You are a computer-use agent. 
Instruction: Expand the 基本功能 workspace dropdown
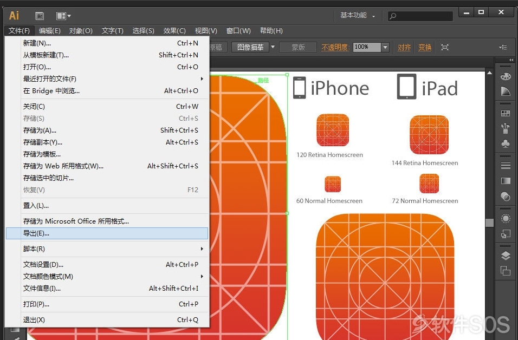pos(374,16)
